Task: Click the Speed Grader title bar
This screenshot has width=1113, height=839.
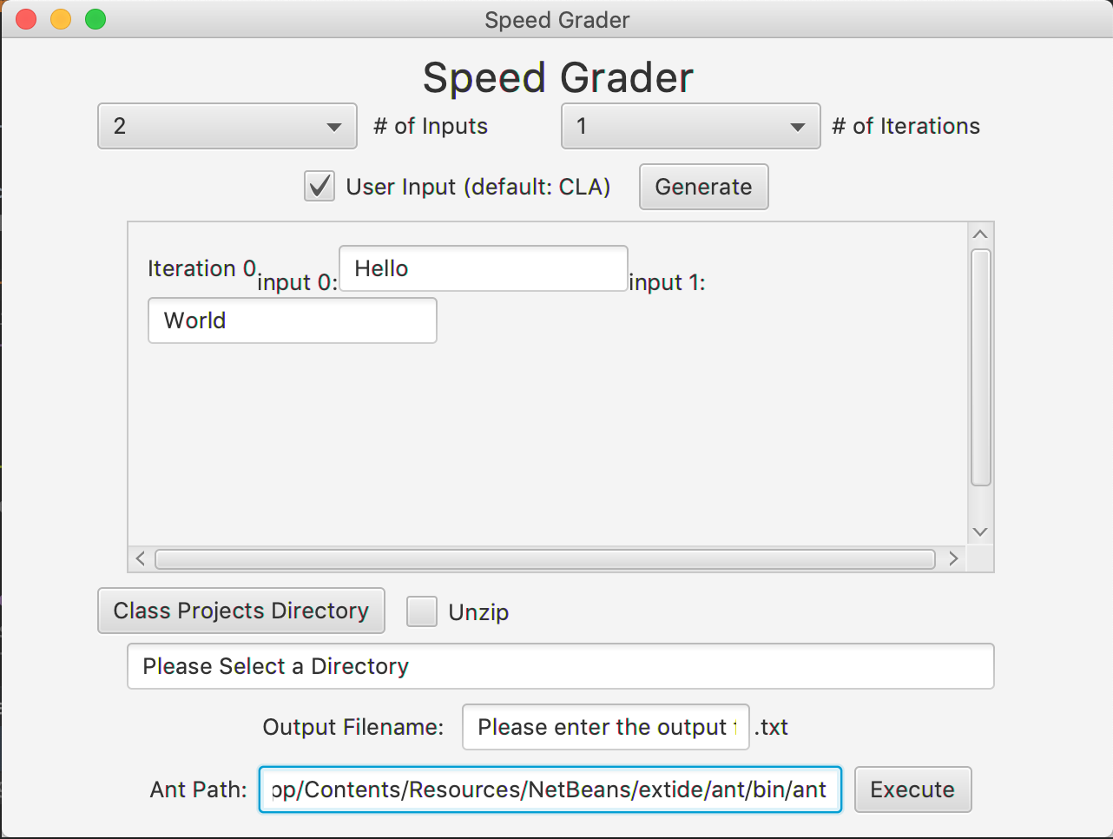Action: (556, 19)
